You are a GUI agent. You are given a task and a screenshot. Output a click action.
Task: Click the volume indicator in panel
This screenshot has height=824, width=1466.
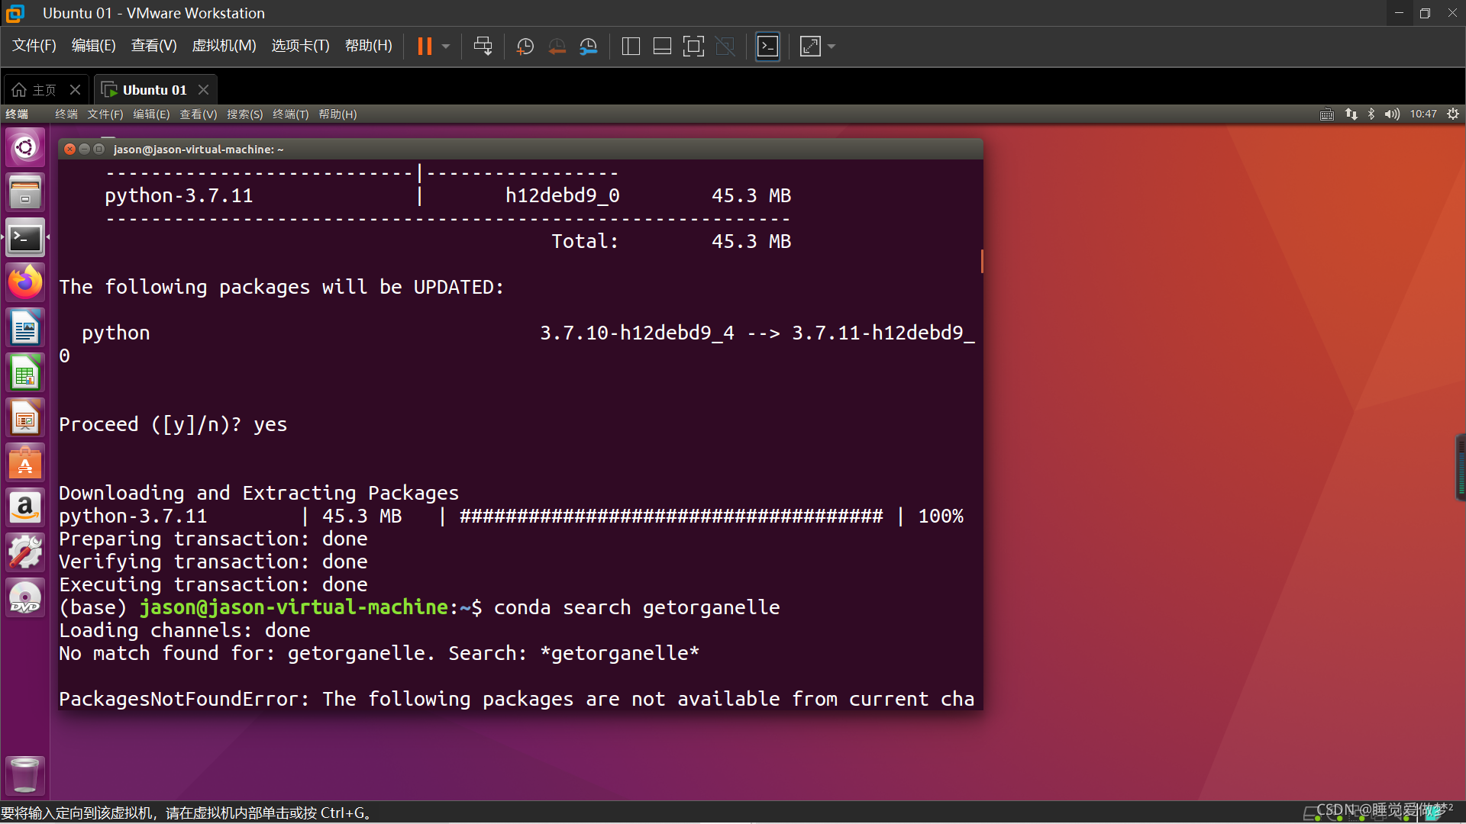[1392, 114]
